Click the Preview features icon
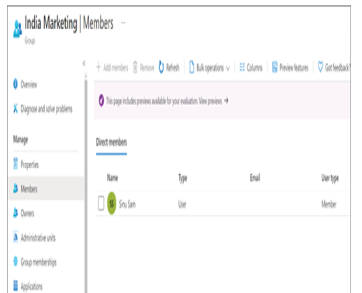This screenshot has width=362, height=293. (x=274, y=67)
